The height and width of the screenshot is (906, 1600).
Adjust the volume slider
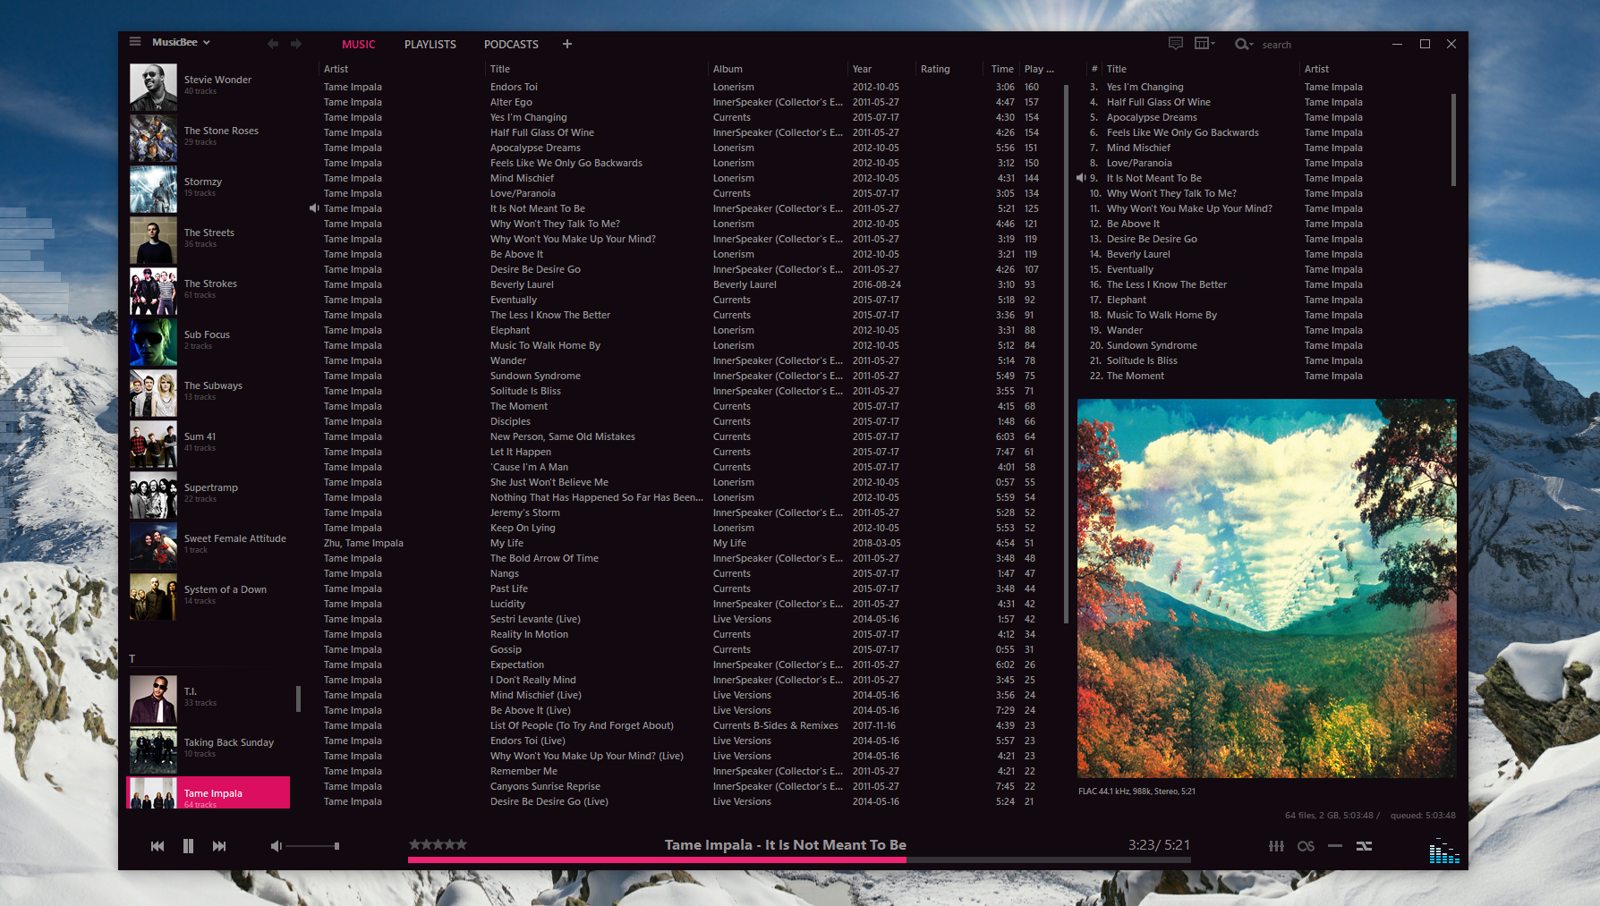coord(311,846)
